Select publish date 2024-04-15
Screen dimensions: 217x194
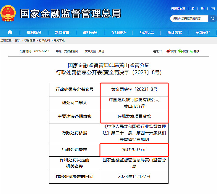[41, 51]
